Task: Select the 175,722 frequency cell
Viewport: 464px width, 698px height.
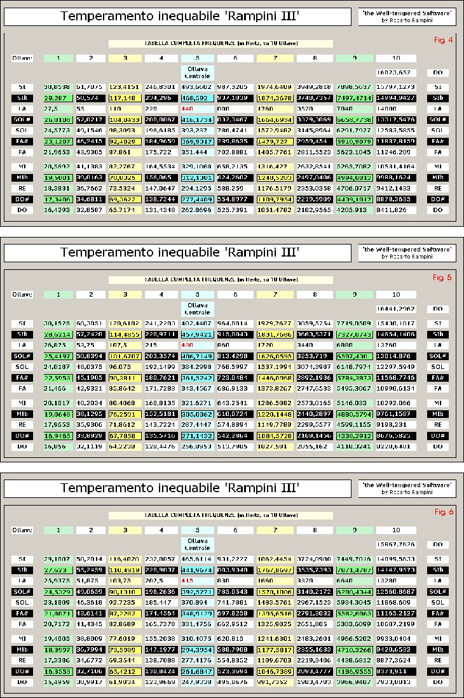Action: 161,152
